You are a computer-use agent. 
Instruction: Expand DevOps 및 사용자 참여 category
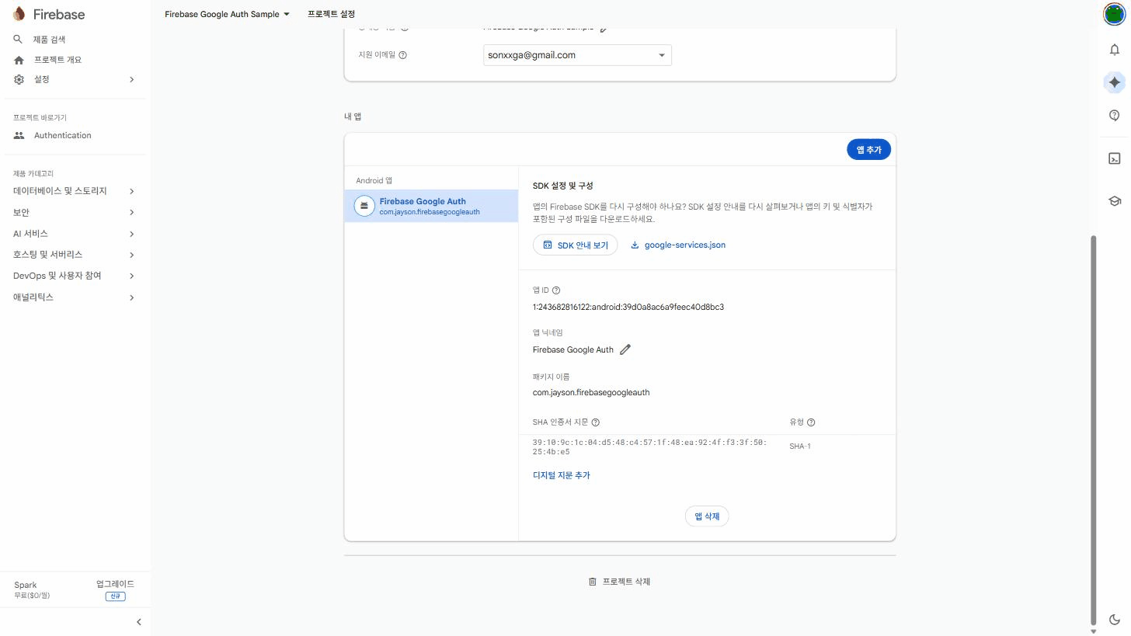pyautogui.click(x=74, y=276)
